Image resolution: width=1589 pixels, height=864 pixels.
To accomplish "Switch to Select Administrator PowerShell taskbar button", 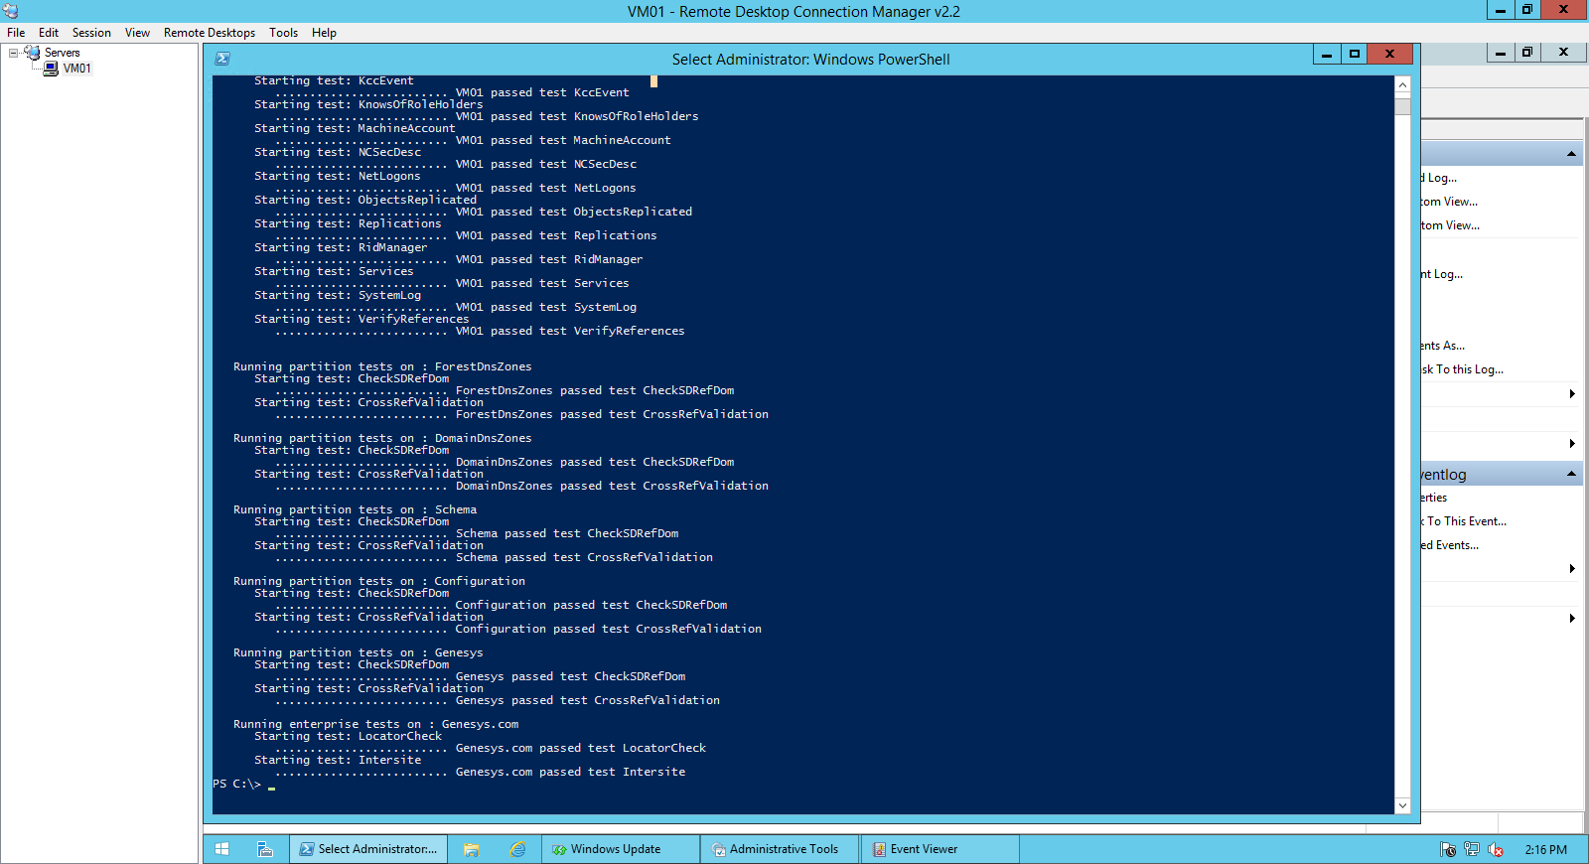I will click(368, 849).
